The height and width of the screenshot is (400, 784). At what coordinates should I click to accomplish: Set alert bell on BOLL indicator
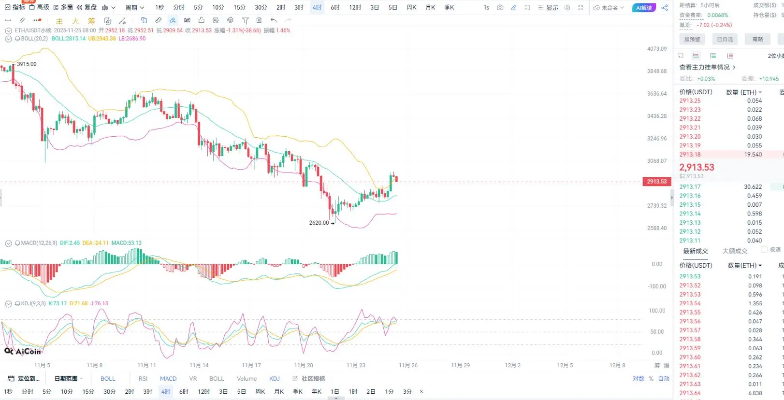tap(17, 39)
